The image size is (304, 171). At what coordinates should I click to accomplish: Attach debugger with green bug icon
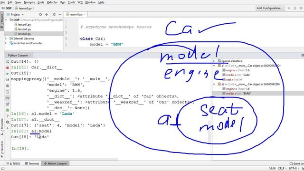click(x=8, y=110)
